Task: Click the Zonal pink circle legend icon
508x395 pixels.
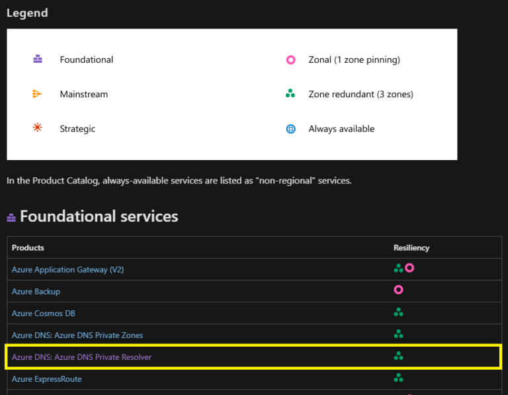Action: [290, 60]
